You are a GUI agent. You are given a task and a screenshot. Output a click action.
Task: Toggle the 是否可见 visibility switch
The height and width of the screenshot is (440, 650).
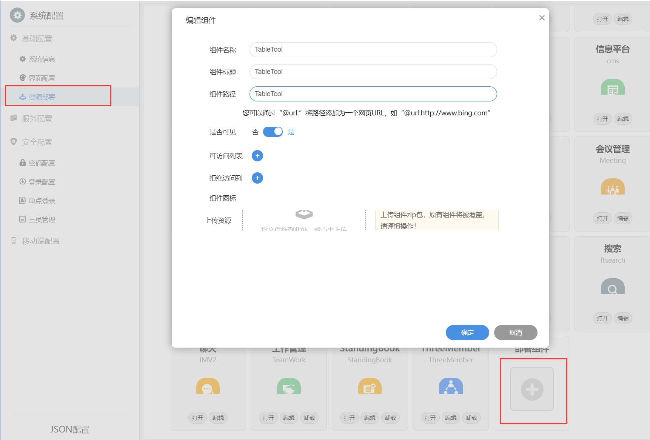pos(273,132)
